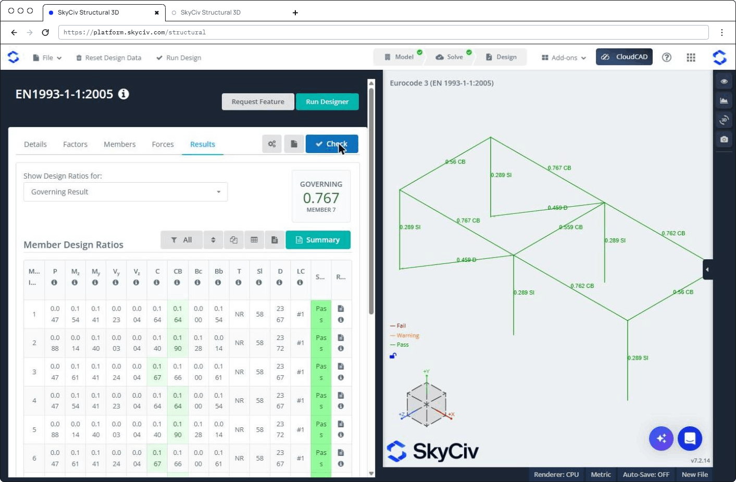
Task: Open the help question mark icon
Action: point(667,57)
